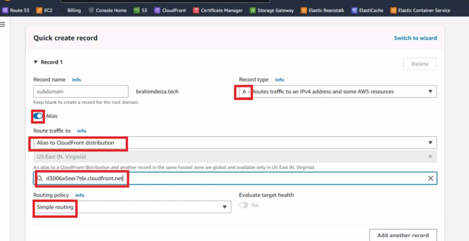The image size is (469, 241).
Task: Open Info link next to Record type
Action: tap(279, 80)
